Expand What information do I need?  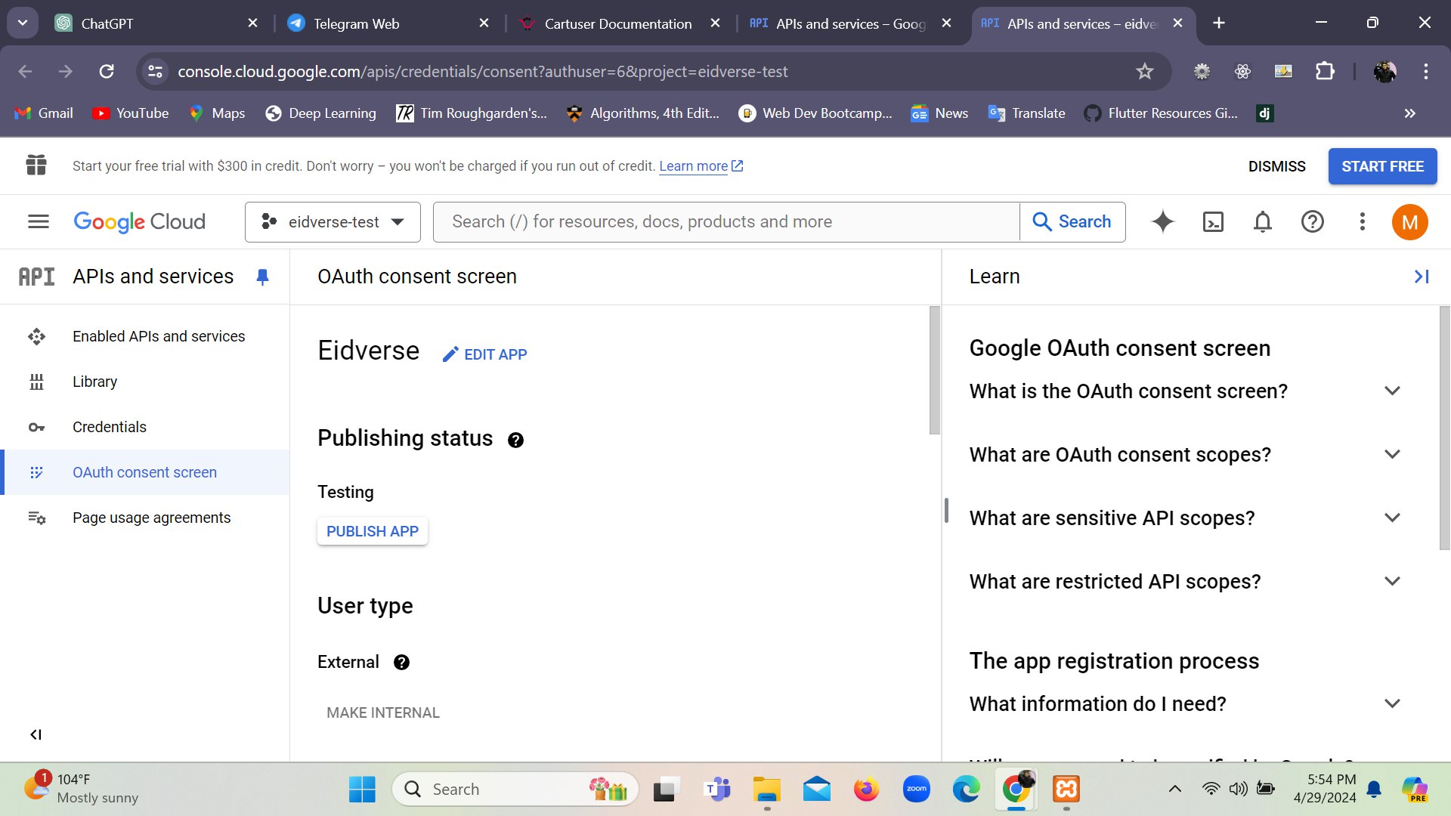pos(1185,704)
